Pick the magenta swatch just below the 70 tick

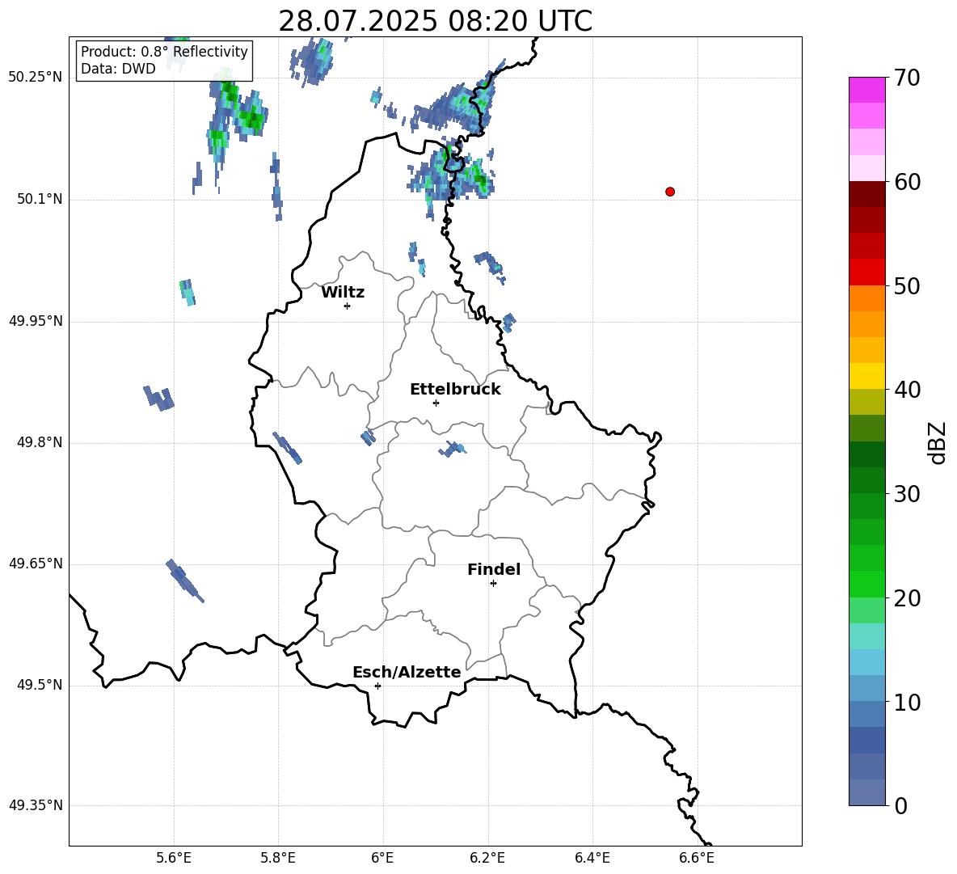[867, 90]
